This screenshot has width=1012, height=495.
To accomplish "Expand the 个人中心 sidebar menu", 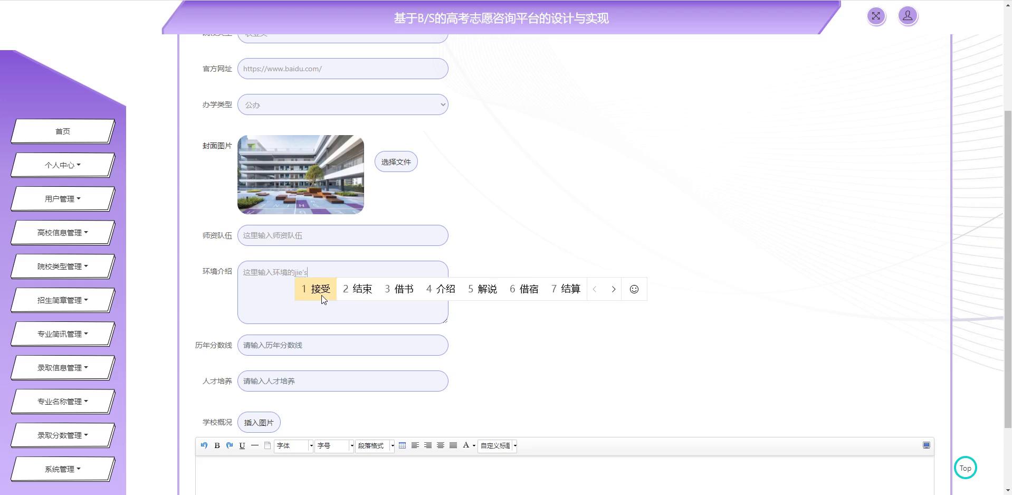I will tap(63, 165).
